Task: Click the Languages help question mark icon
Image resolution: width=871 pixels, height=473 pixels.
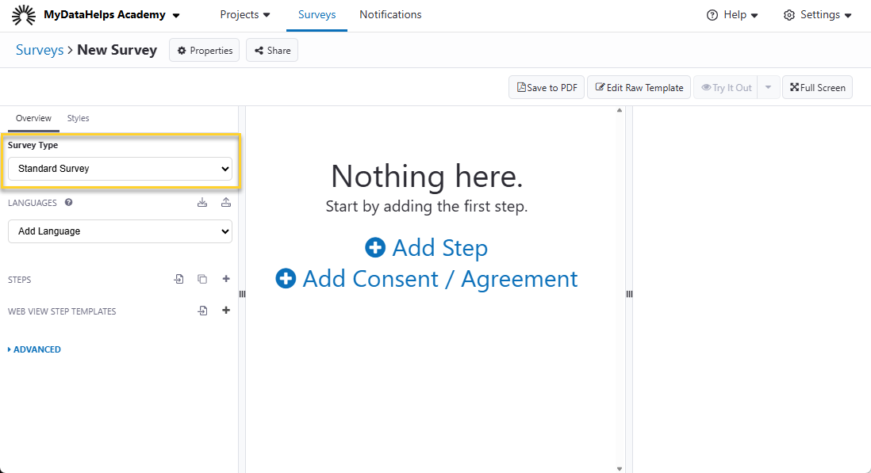Action: pos(69,203)
